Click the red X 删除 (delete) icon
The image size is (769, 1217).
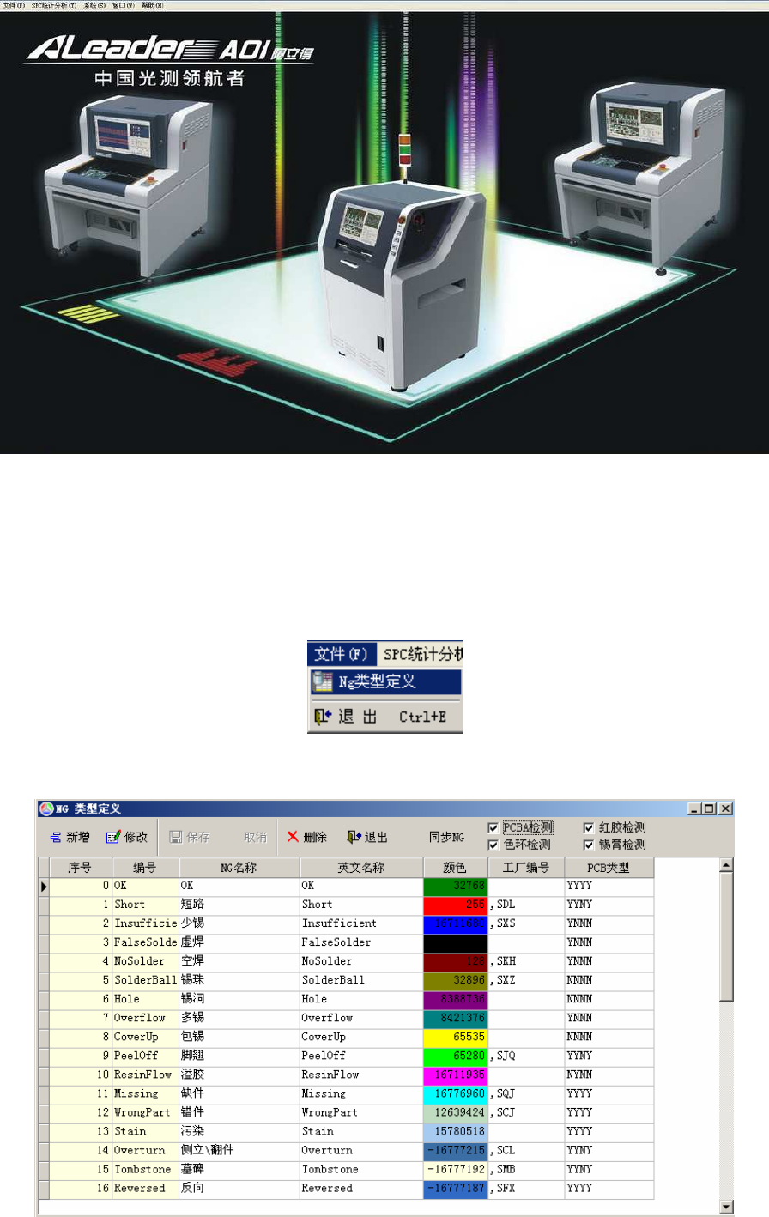point(293,837)
